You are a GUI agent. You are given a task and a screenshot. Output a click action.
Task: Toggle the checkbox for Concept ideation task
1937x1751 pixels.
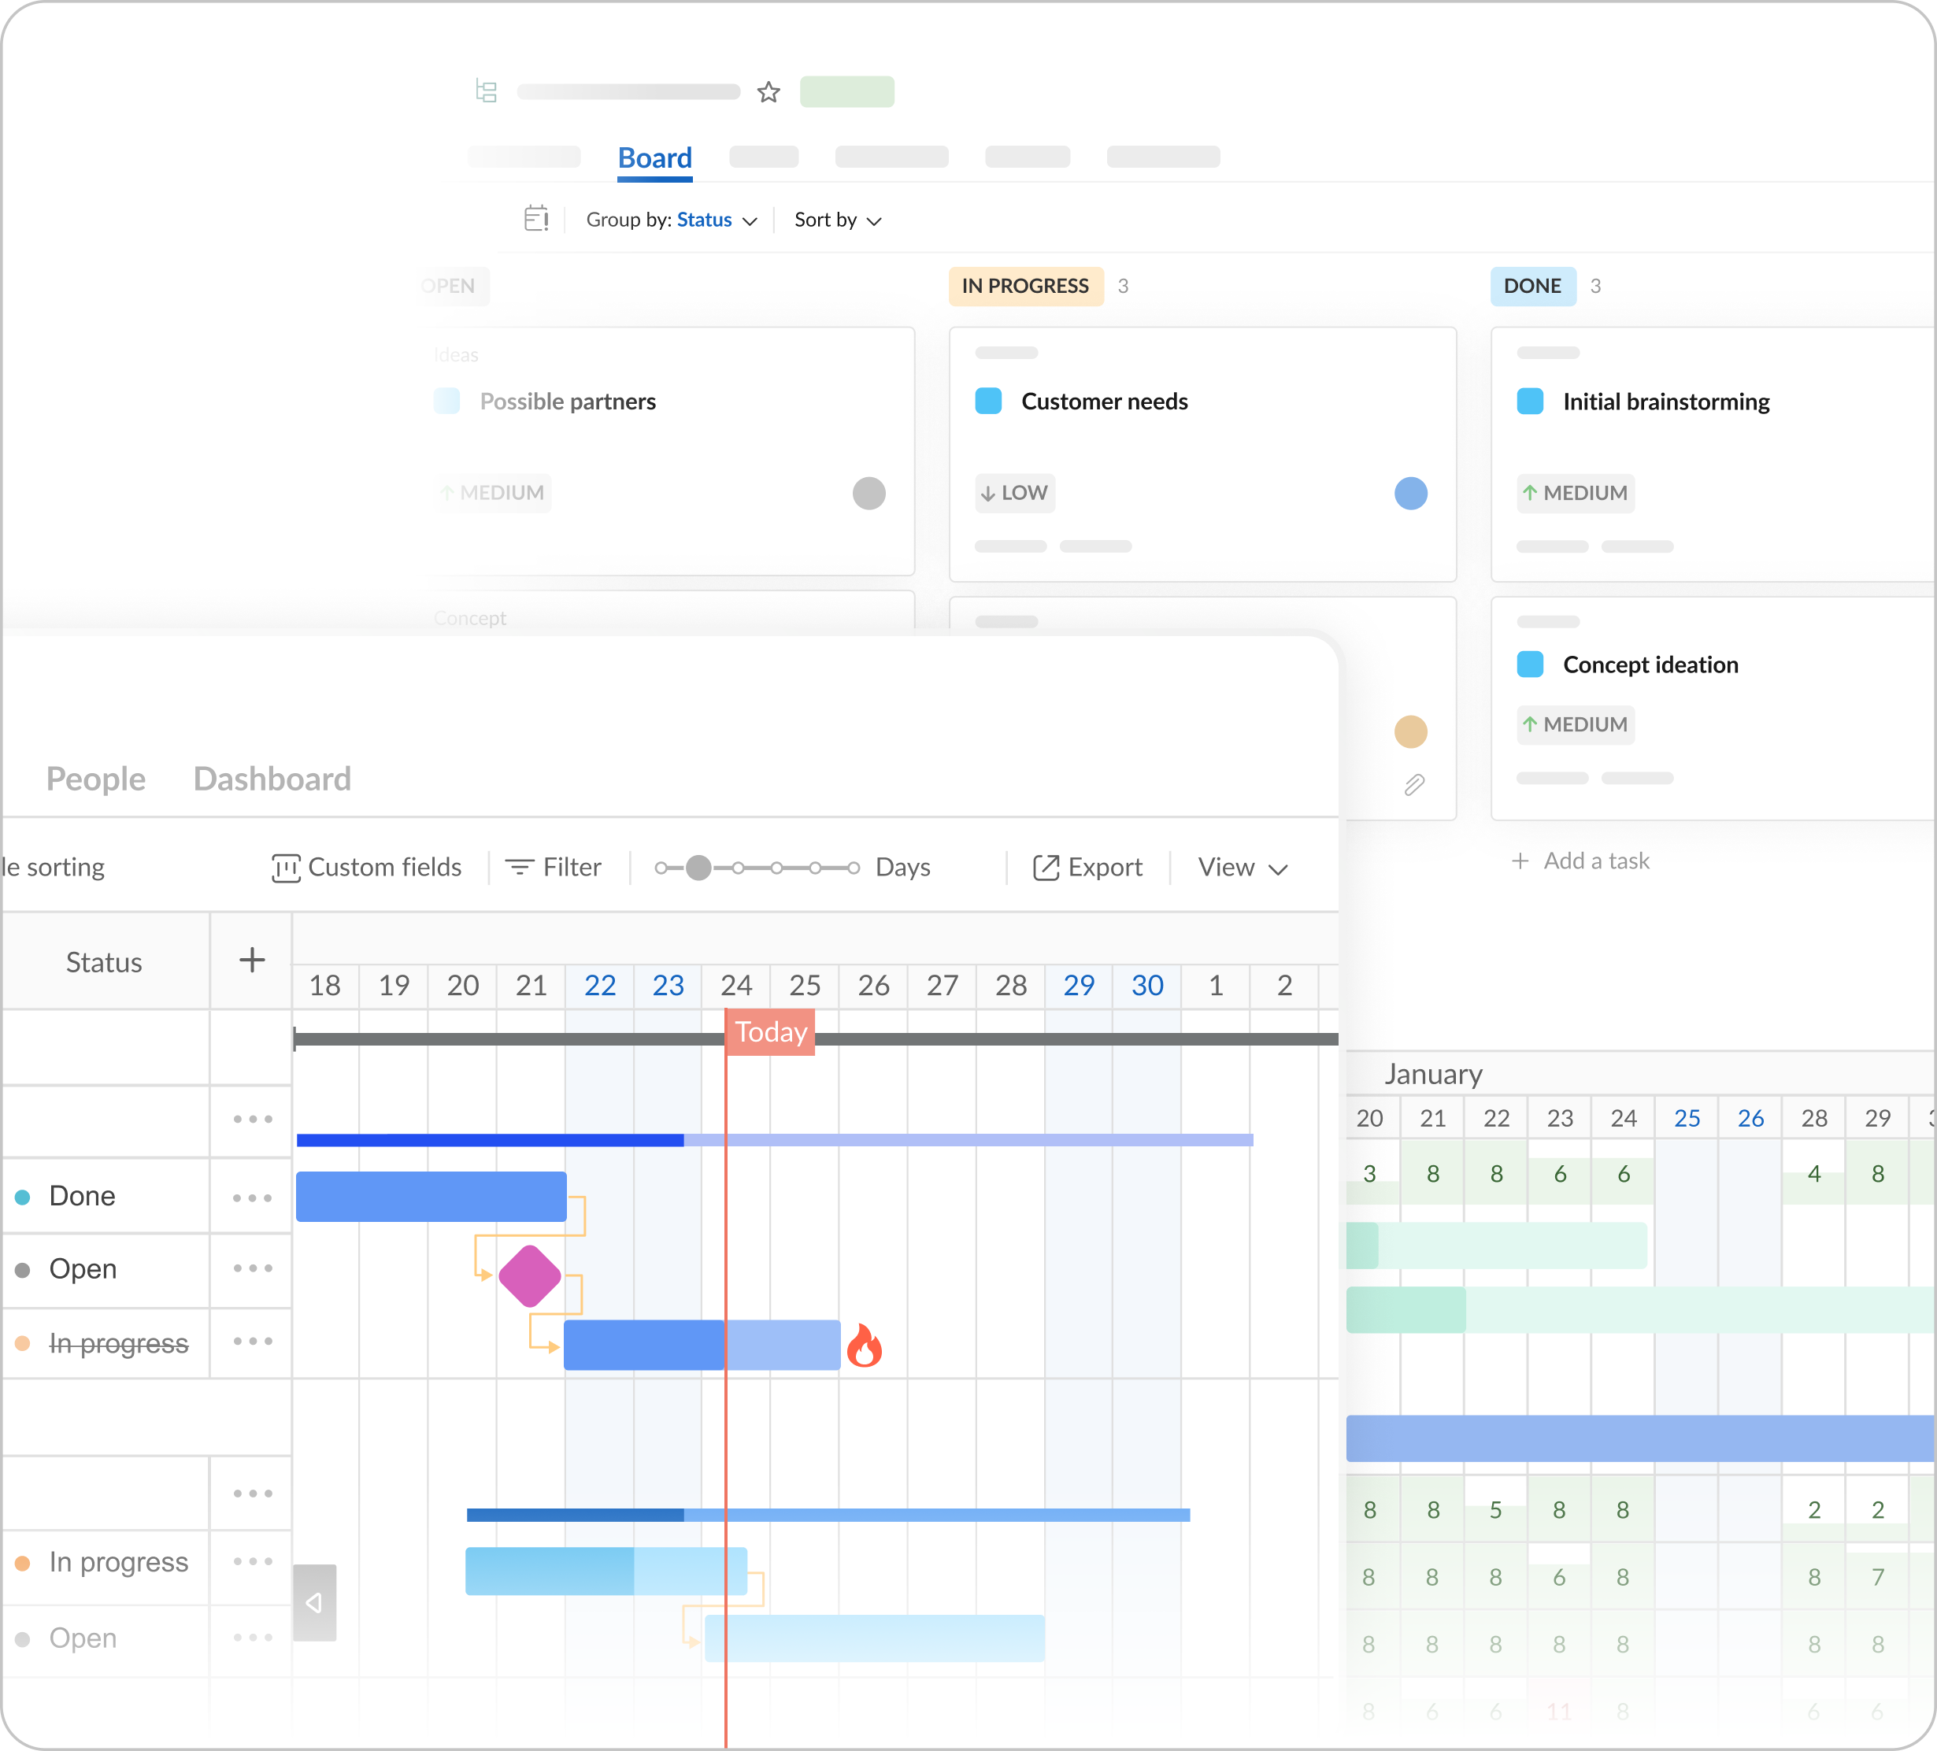click(x=1530, y=664)
